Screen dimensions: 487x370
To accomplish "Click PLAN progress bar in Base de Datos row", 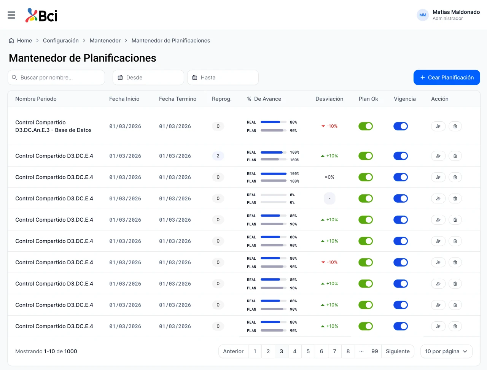I will pos(274,130).
